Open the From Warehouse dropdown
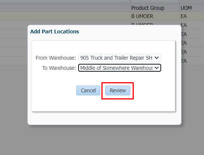This screenshot has width=204, height=155. (119, 58)
